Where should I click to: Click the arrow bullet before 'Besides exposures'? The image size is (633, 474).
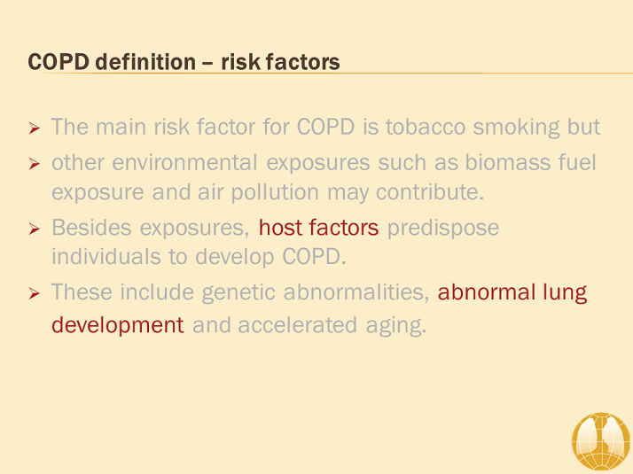click(x=35, y=229)
